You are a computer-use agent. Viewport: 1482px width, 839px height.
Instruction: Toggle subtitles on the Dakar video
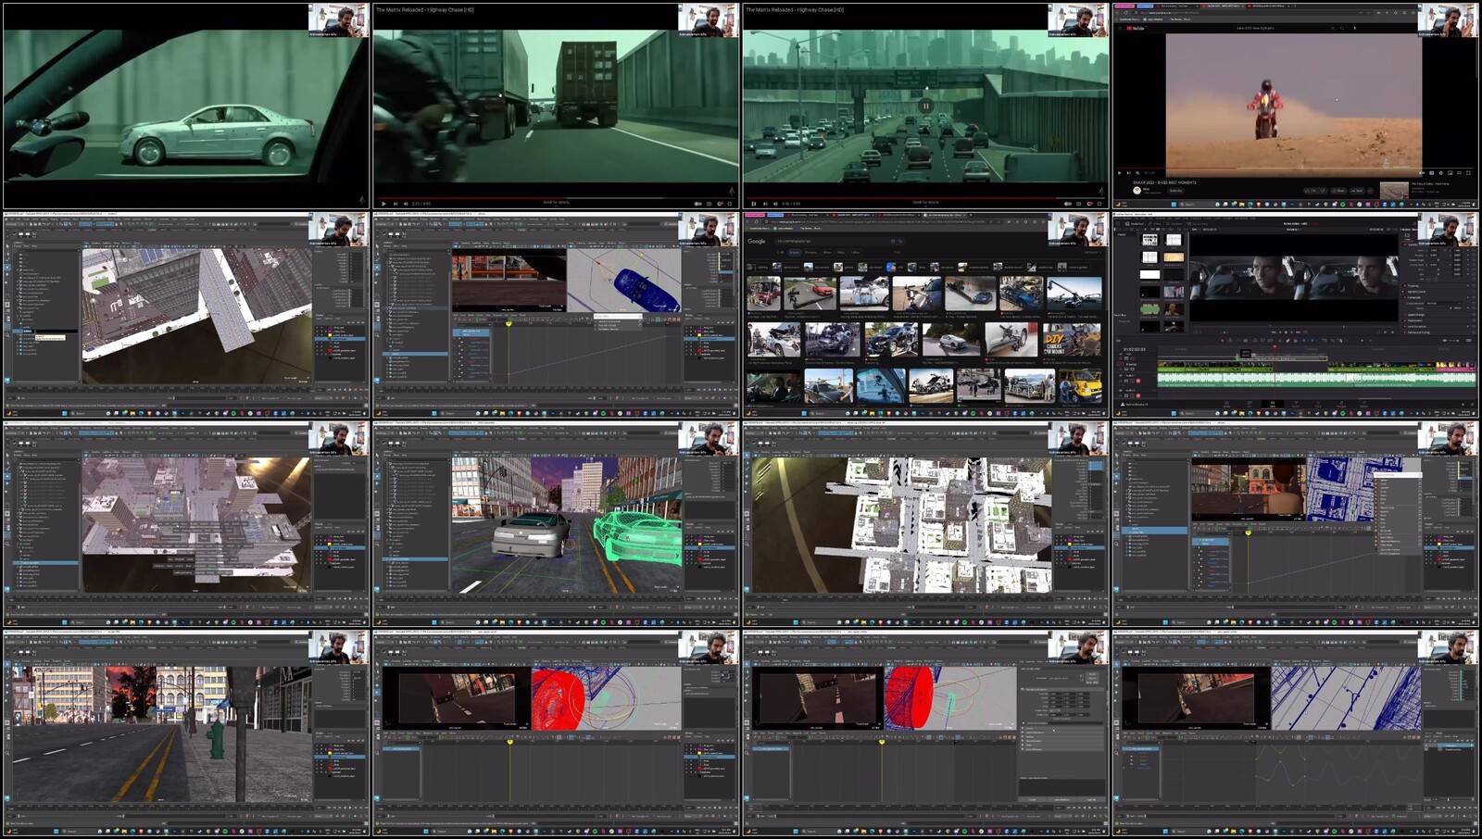(1432, 173)
